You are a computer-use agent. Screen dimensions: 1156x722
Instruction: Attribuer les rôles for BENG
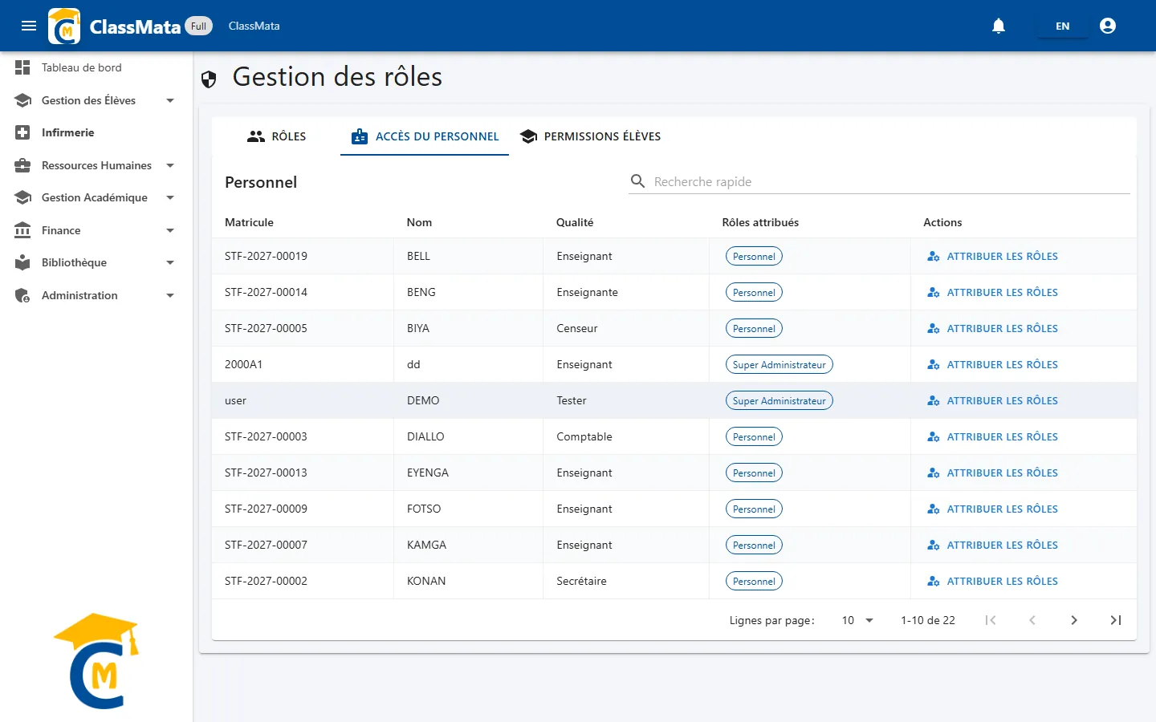pyautogui.click(x=992, y=293)
